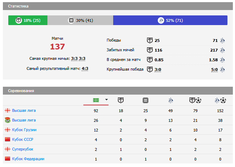
Task: Click the matches-played column header icon
Action: click(96, 100)
